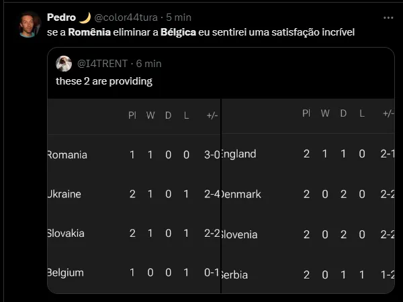This screenshot has height=302, width=403.
Task: Click the right table +/- column header
Action: (x=388, y=114)
